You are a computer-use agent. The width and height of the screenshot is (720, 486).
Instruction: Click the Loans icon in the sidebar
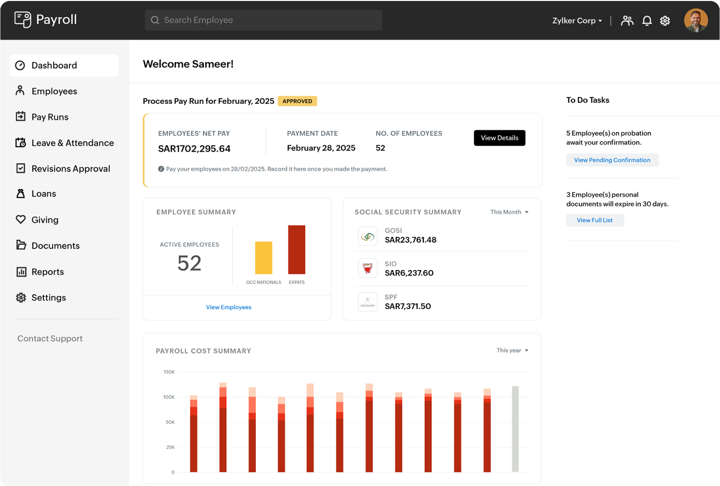pyautogui.click(x=20, y=193)
